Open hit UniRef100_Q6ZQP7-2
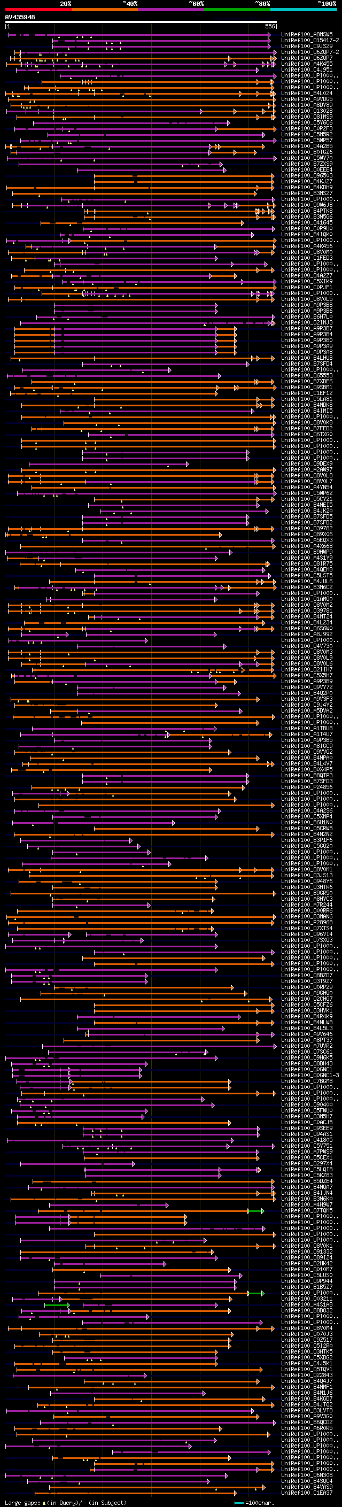This screenshot has width=342, height=1507. [310, 52]
